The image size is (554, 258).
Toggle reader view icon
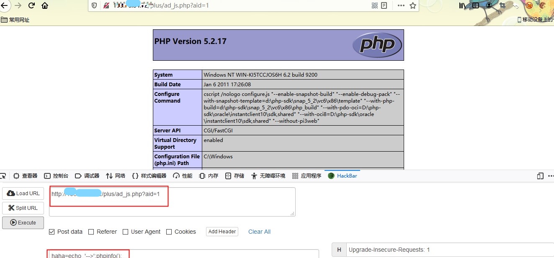point(384,5)
